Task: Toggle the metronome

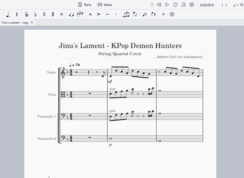Action: 183,5
